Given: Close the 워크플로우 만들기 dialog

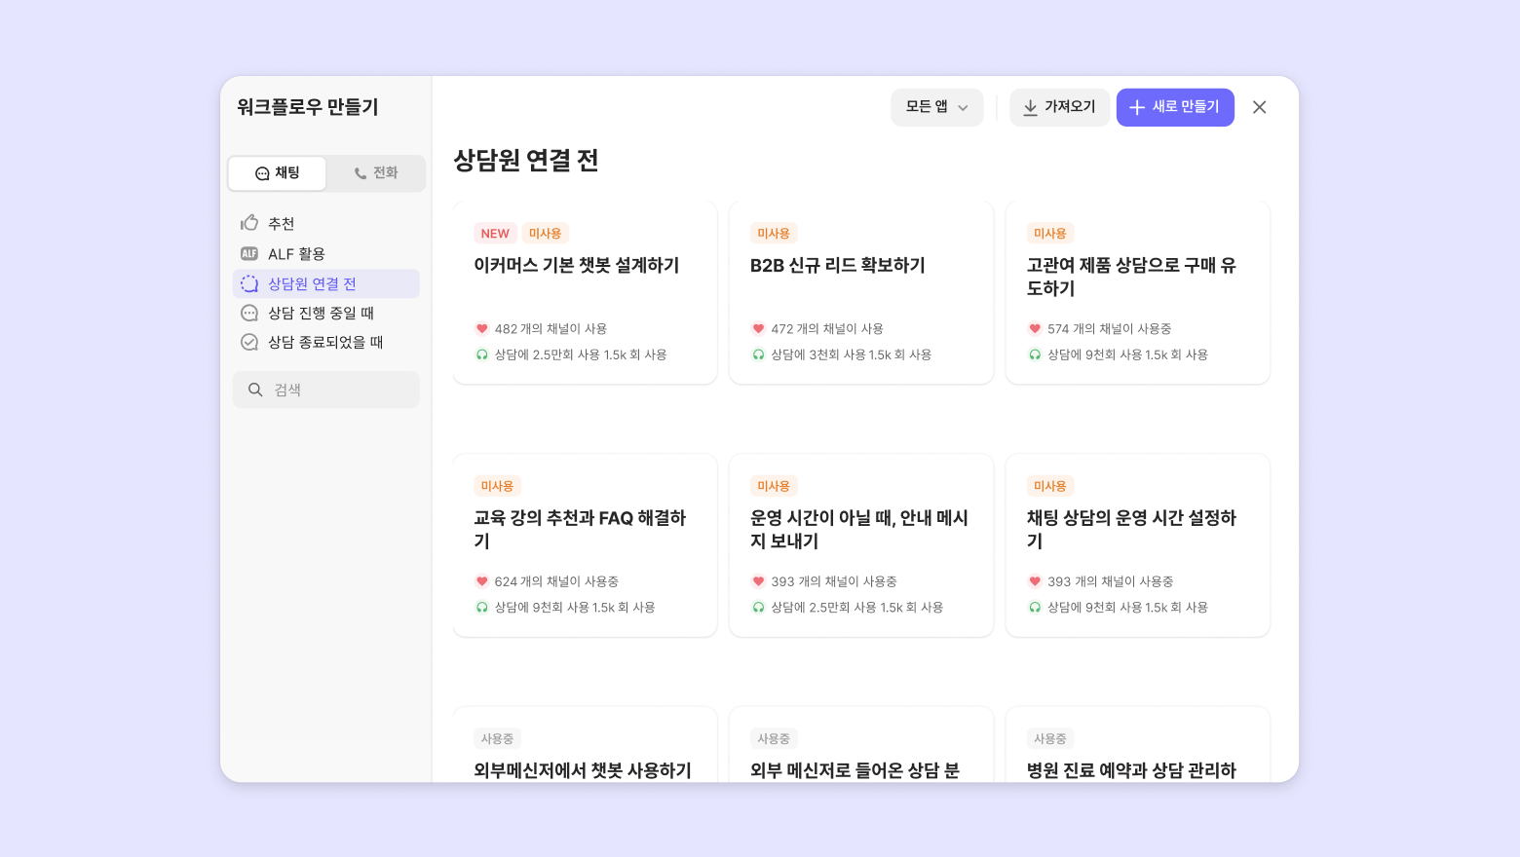Looking at the screenshot, I should tap(1259, 107).
